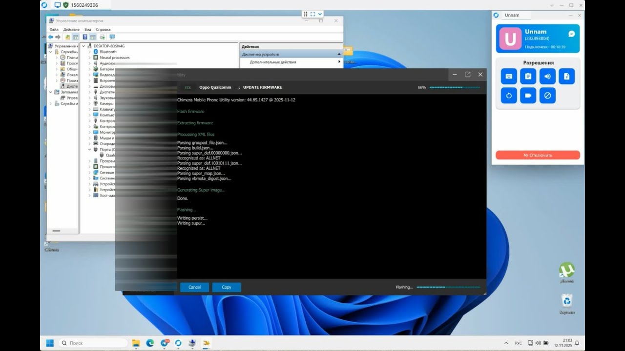Expand the Батареи device category
The height and width of the screenshot is (351, 625).
coord(89,69)
